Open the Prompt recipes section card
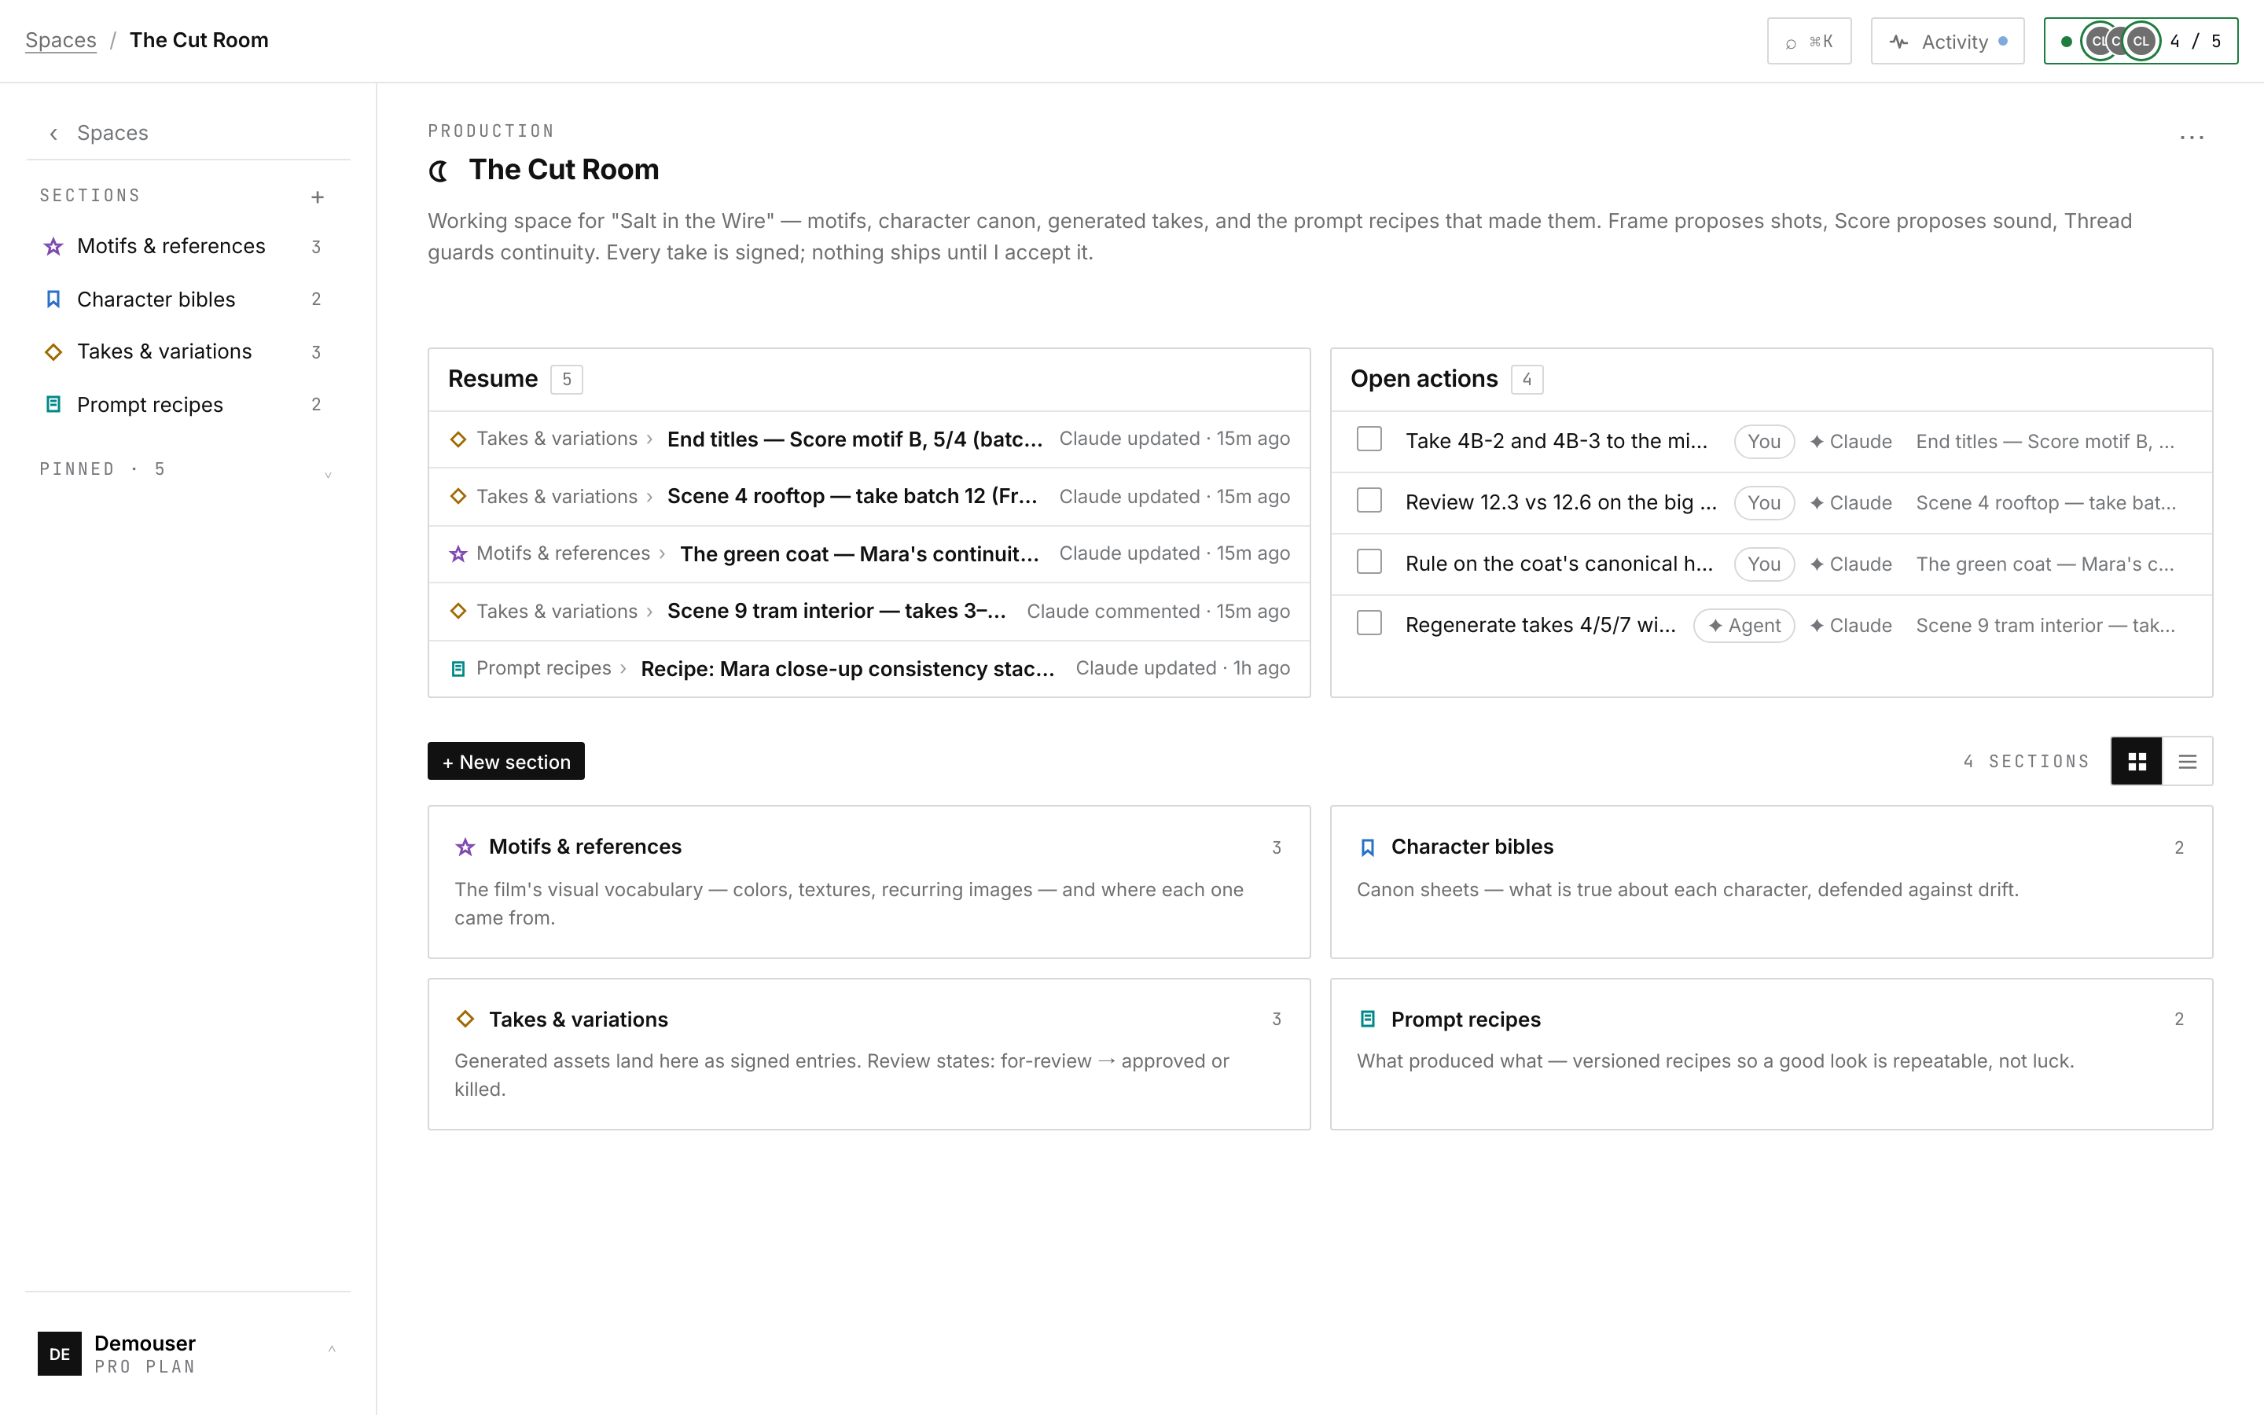 [1772, 1053]
